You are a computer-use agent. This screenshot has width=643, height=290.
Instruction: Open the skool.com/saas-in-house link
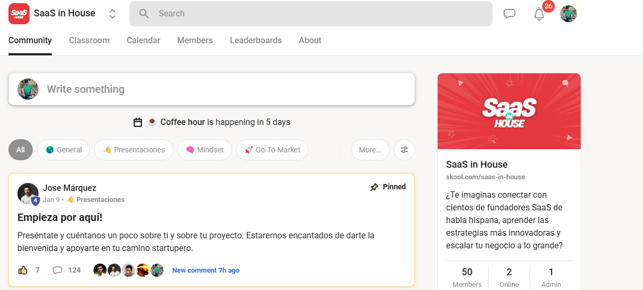486,177
